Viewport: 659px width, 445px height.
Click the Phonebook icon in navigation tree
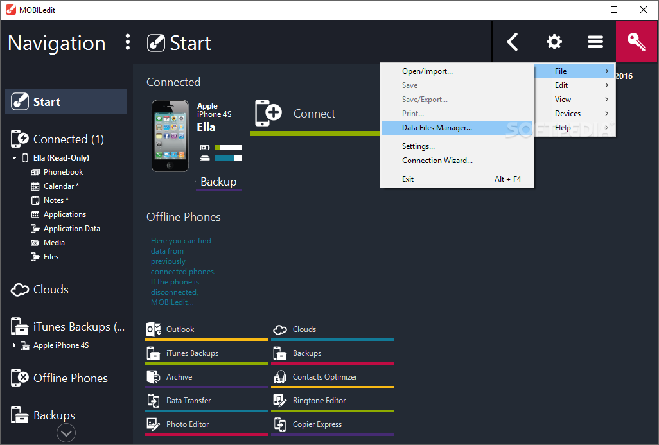click(35, 172)
